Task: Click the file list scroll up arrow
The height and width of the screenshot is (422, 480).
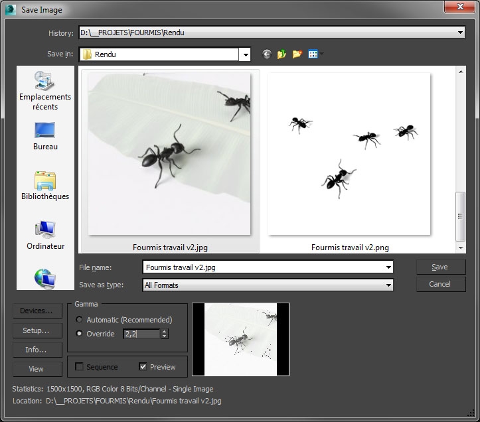Action: pos(461,72)
